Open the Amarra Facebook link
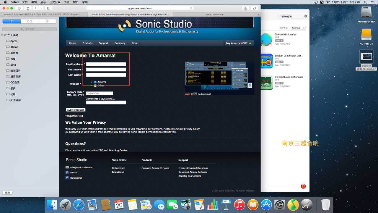The height and width of the screenshot is (213, 378). click(x=74, y=172)
